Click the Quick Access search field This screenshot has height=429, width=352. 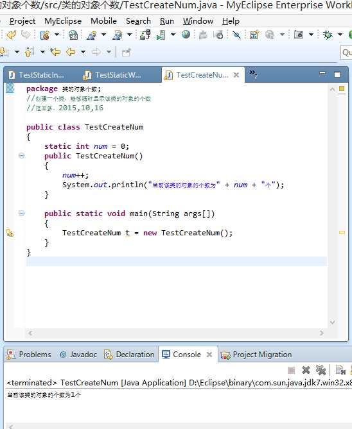[346, 52]
